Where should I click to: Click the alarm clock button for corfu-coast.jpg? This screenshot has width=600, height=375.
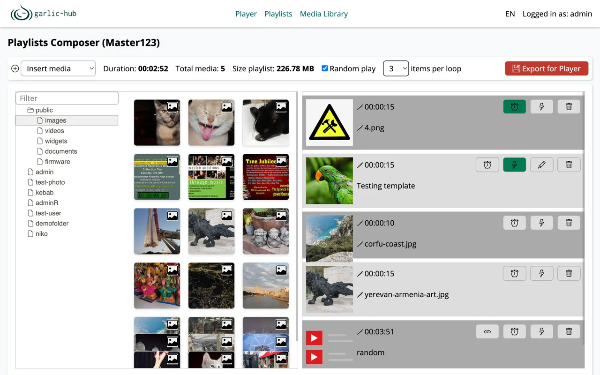pos(515,223)
